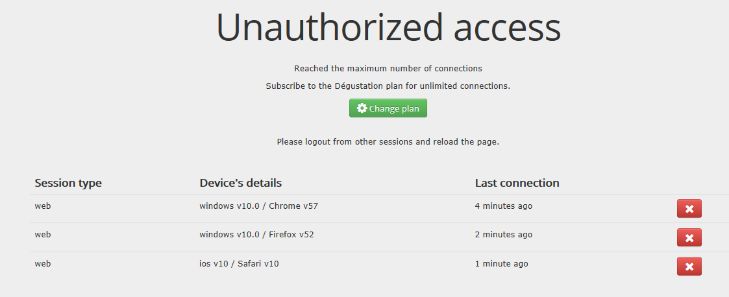The image size is (729, 297).
Task: Click the Session type column header
Action: pyautogui.click(x=68, y=183)
